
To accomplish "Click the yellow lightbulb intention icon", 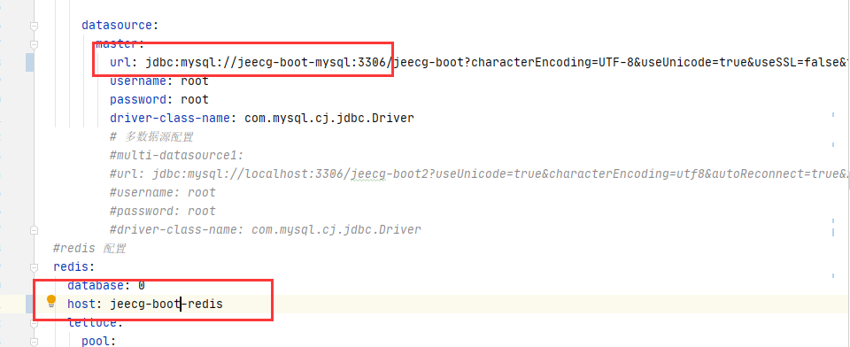I will click(51, 301).
